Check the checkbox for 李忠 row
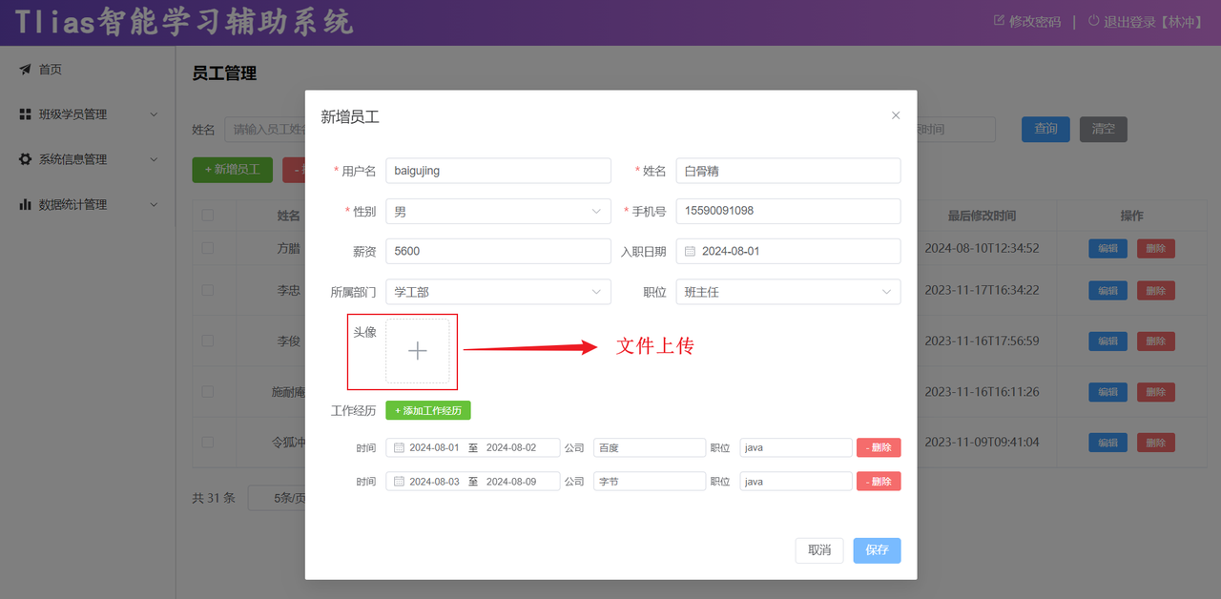 pyautogui.click(x=207, y=290)
